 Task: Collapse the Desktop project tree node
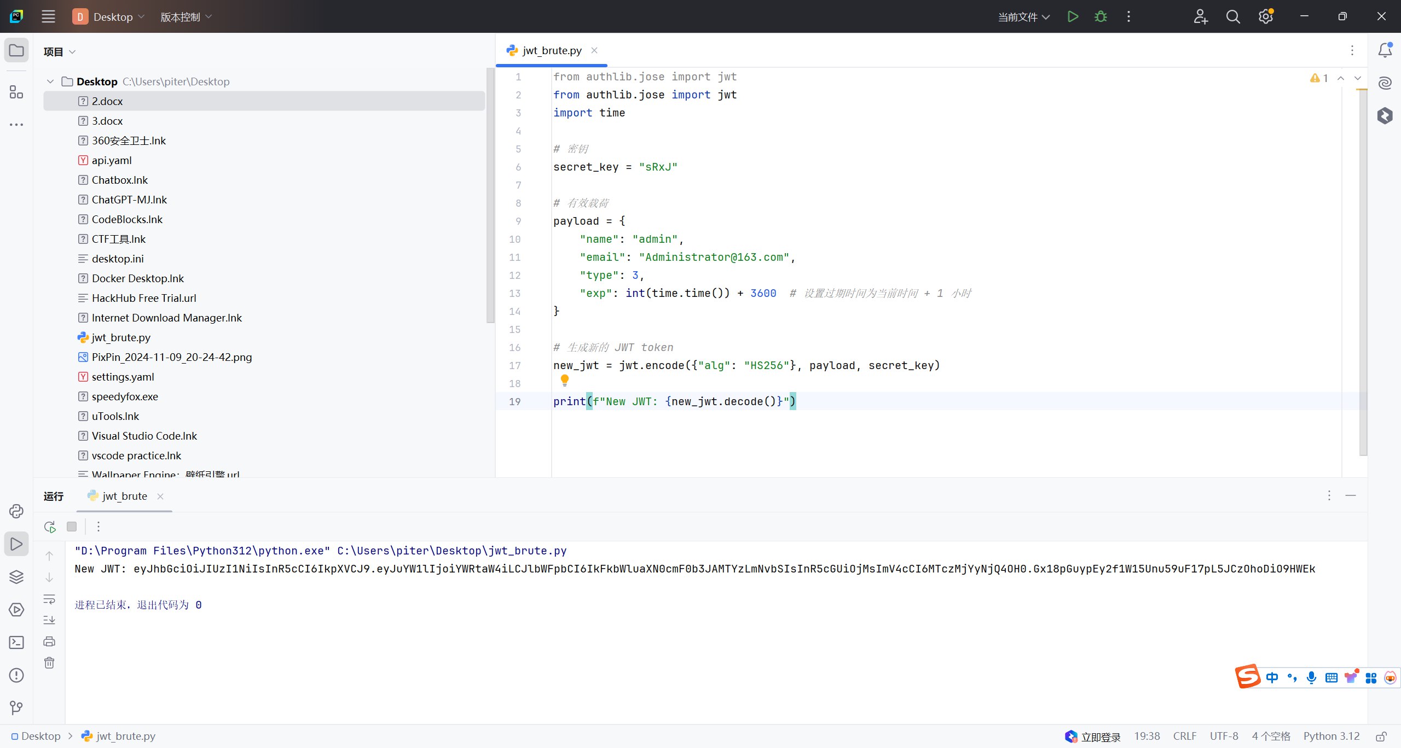pos(50,81)
